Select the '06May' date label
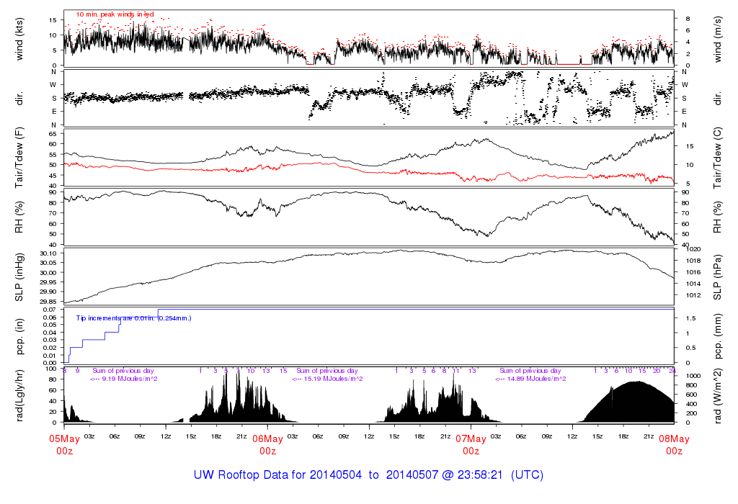The width and height of the screenshot is (738, 504). click(x=268, y=438)
